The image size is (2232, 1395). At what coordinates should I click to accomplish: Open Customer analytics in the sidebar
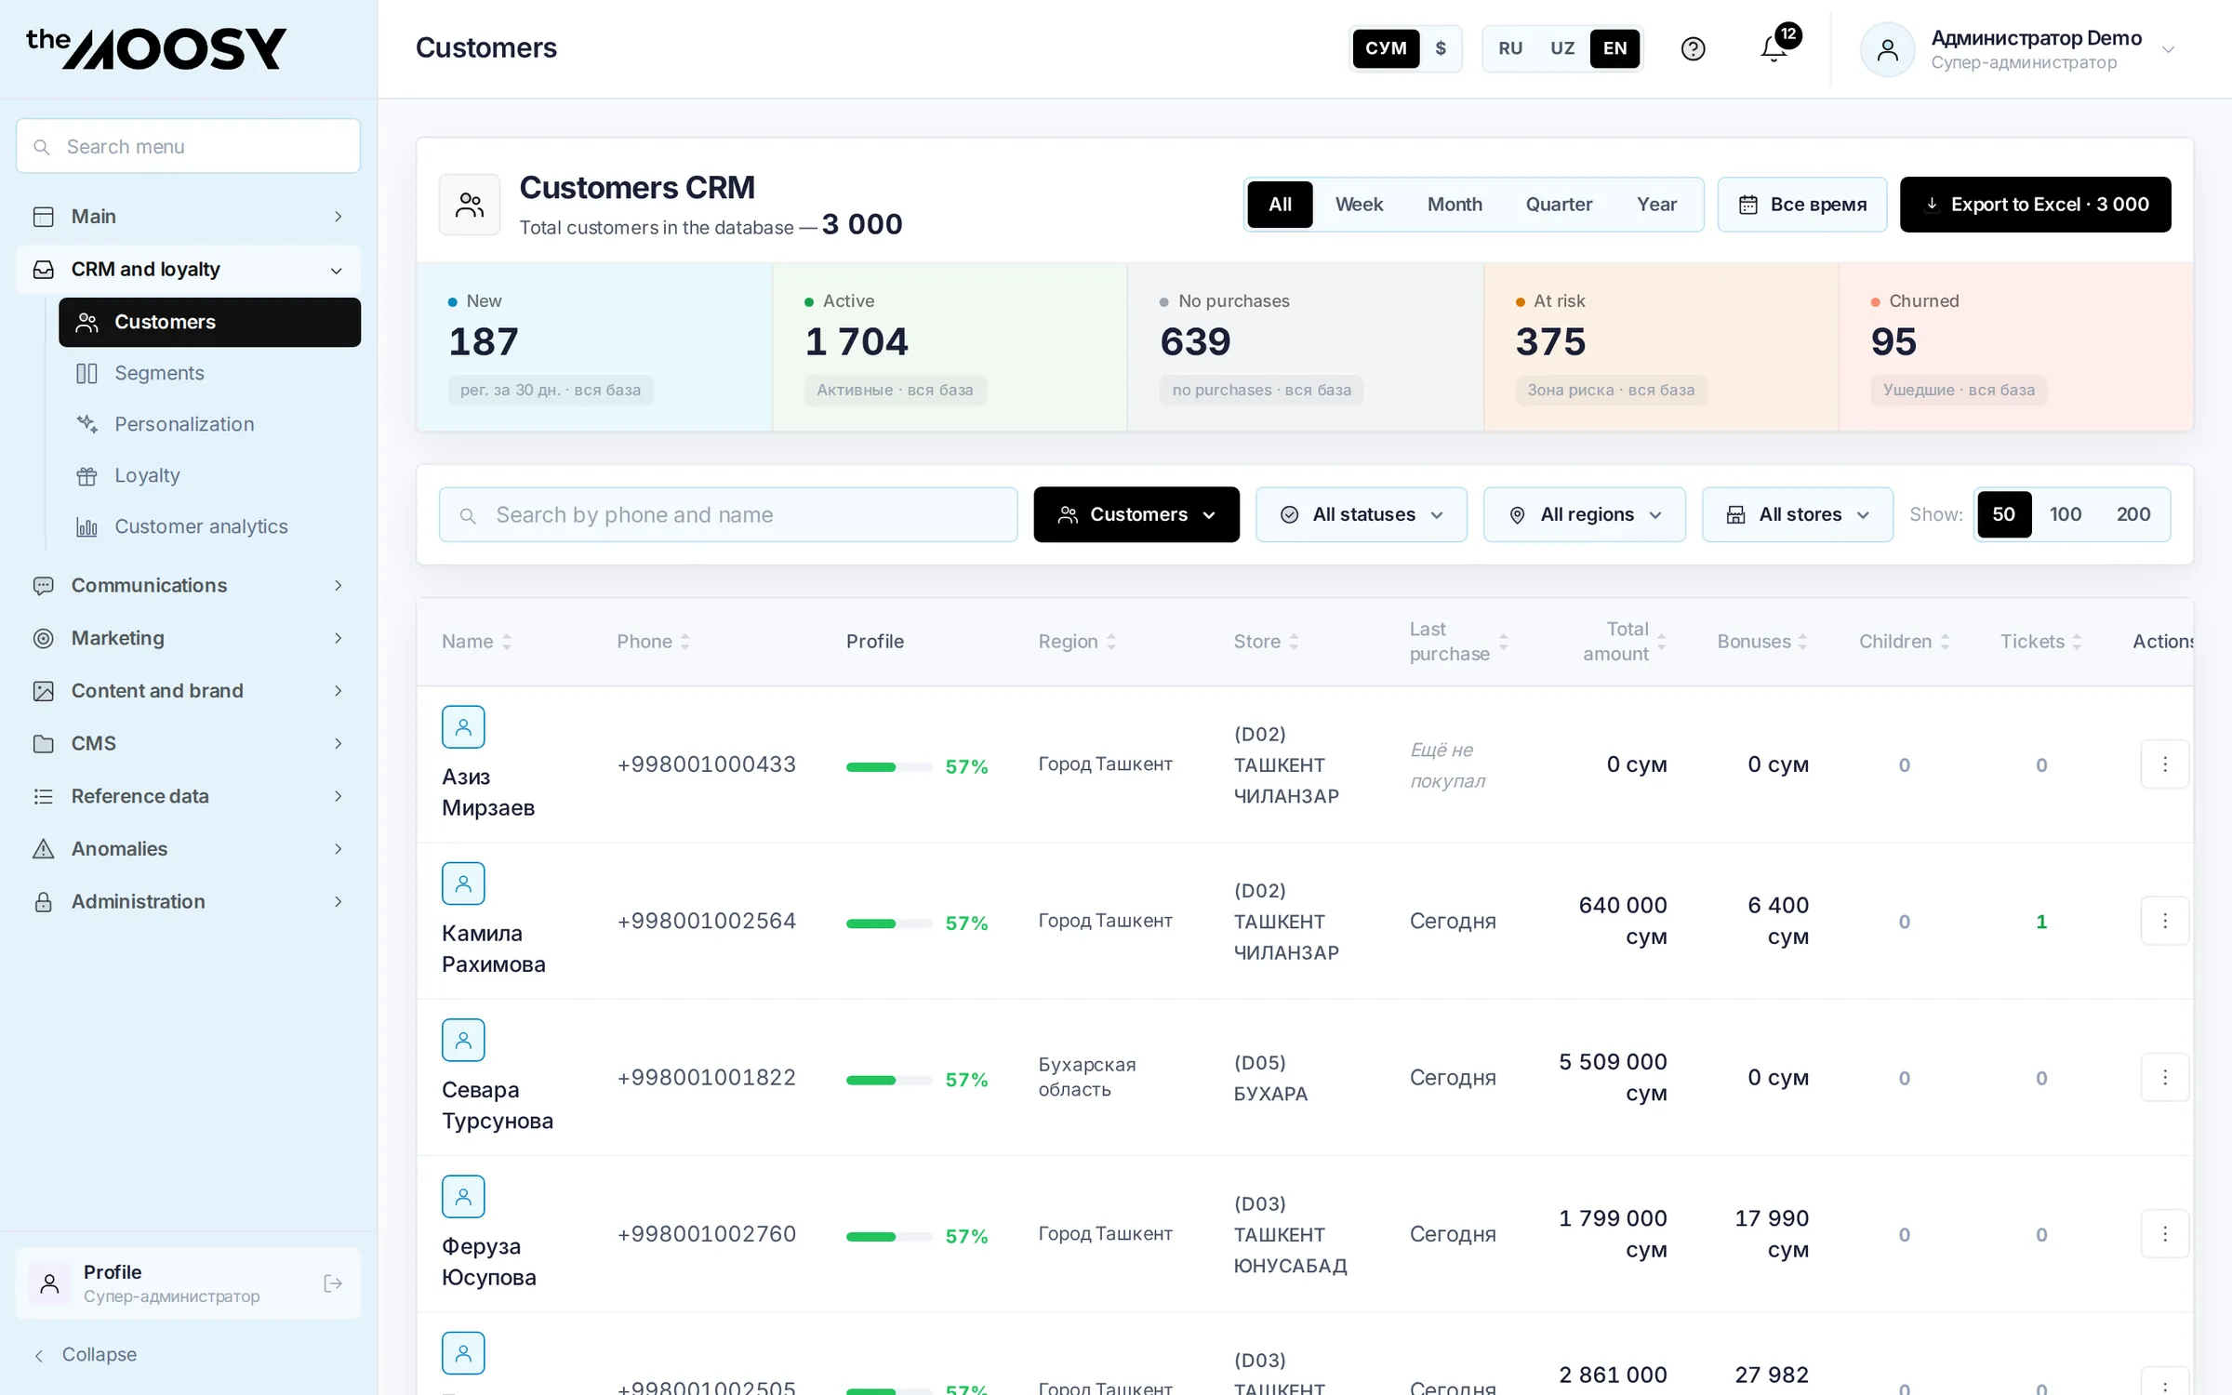pyautogui.click(x=209, y=526)
